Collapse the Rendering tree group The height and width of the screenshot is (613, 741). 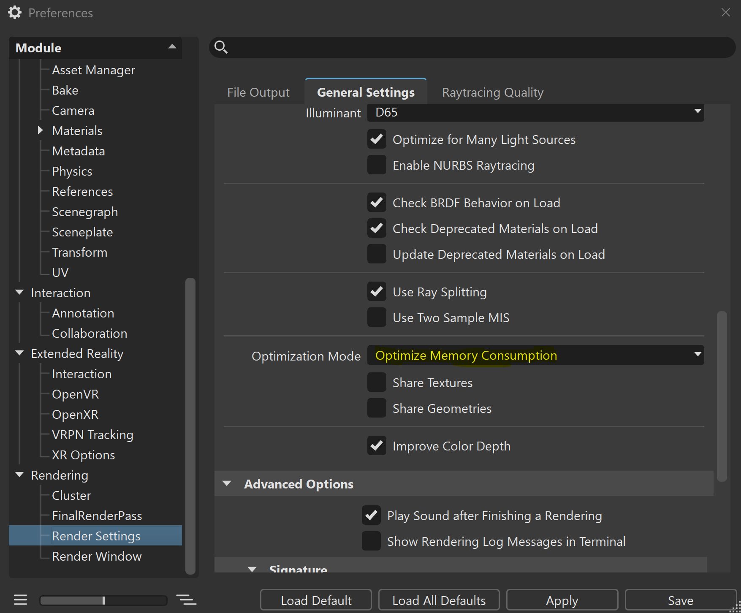[x=19, y=475]
